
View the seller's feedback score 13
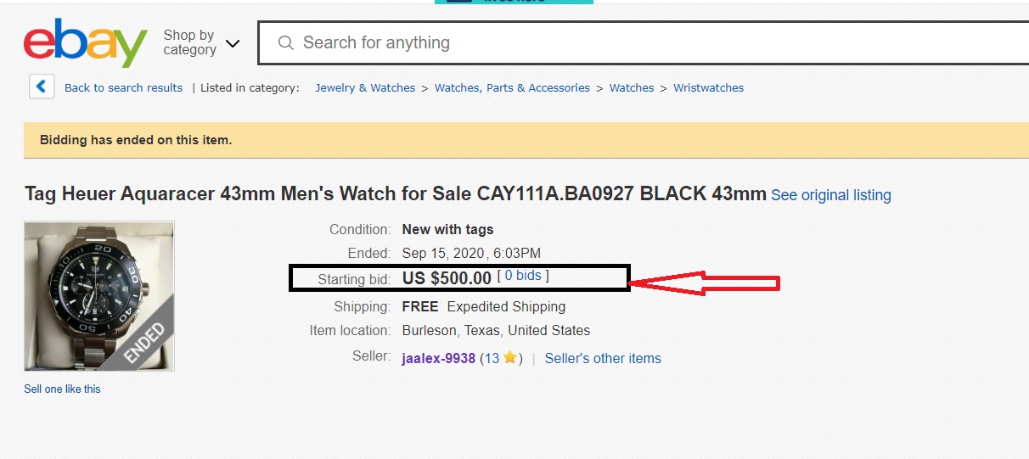[x=491, y=358]
